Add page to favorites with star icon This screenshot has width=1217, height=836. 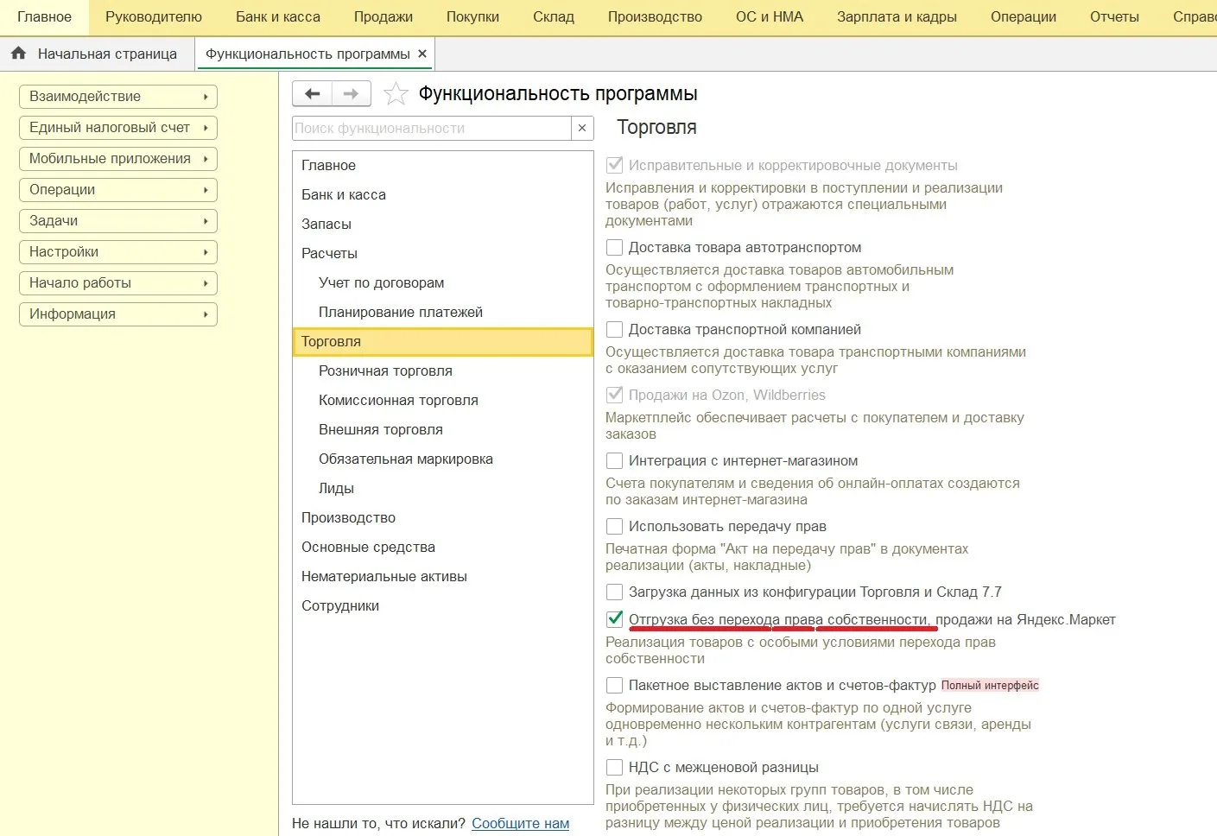point(396,93)
